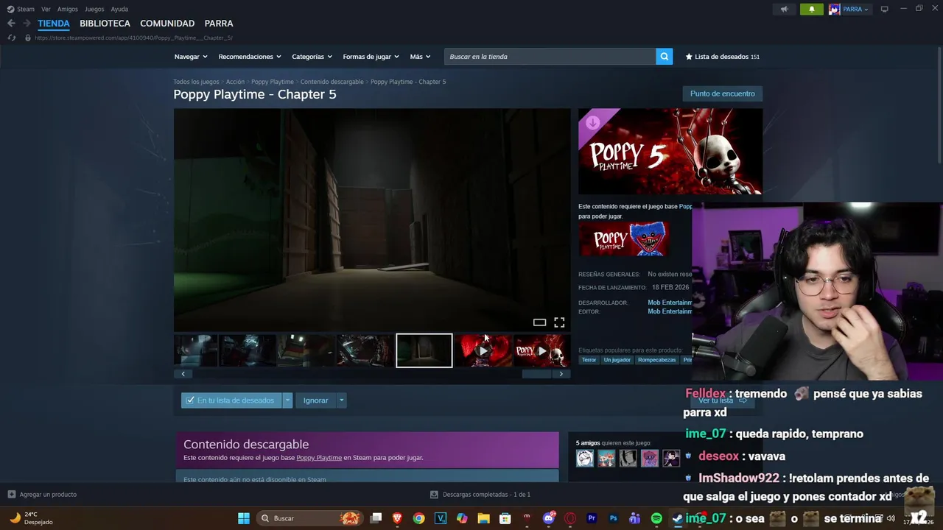The width and height of the screenshot is (943, 530).
Task: Open Photoshop from taskbar
Action: (613, 518)
